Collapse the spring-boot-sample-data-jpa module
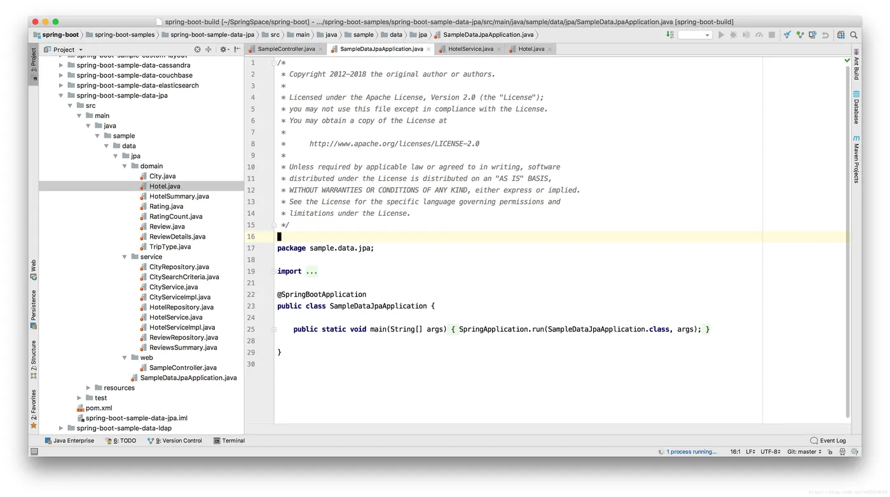 pos(61,96)
